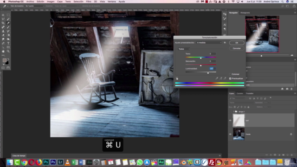
Task: Hide the Fondo layer
Action: click(230, 134)
